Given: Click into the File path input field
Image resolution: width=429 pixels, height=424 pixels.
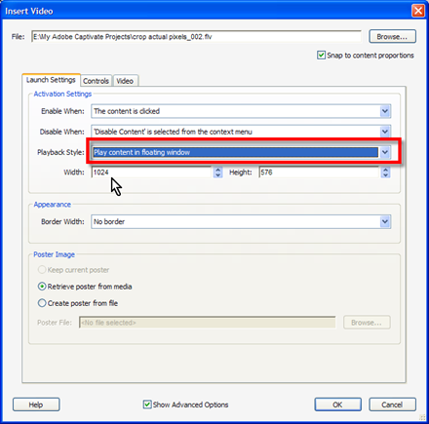Looking at the screenshot, I should (x=196, y=37).
